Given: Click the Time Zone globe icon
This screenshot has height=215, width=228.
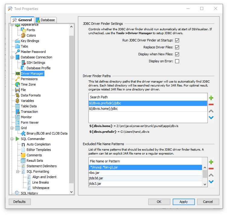Looking at the screenshot, I should click(18, 84).
